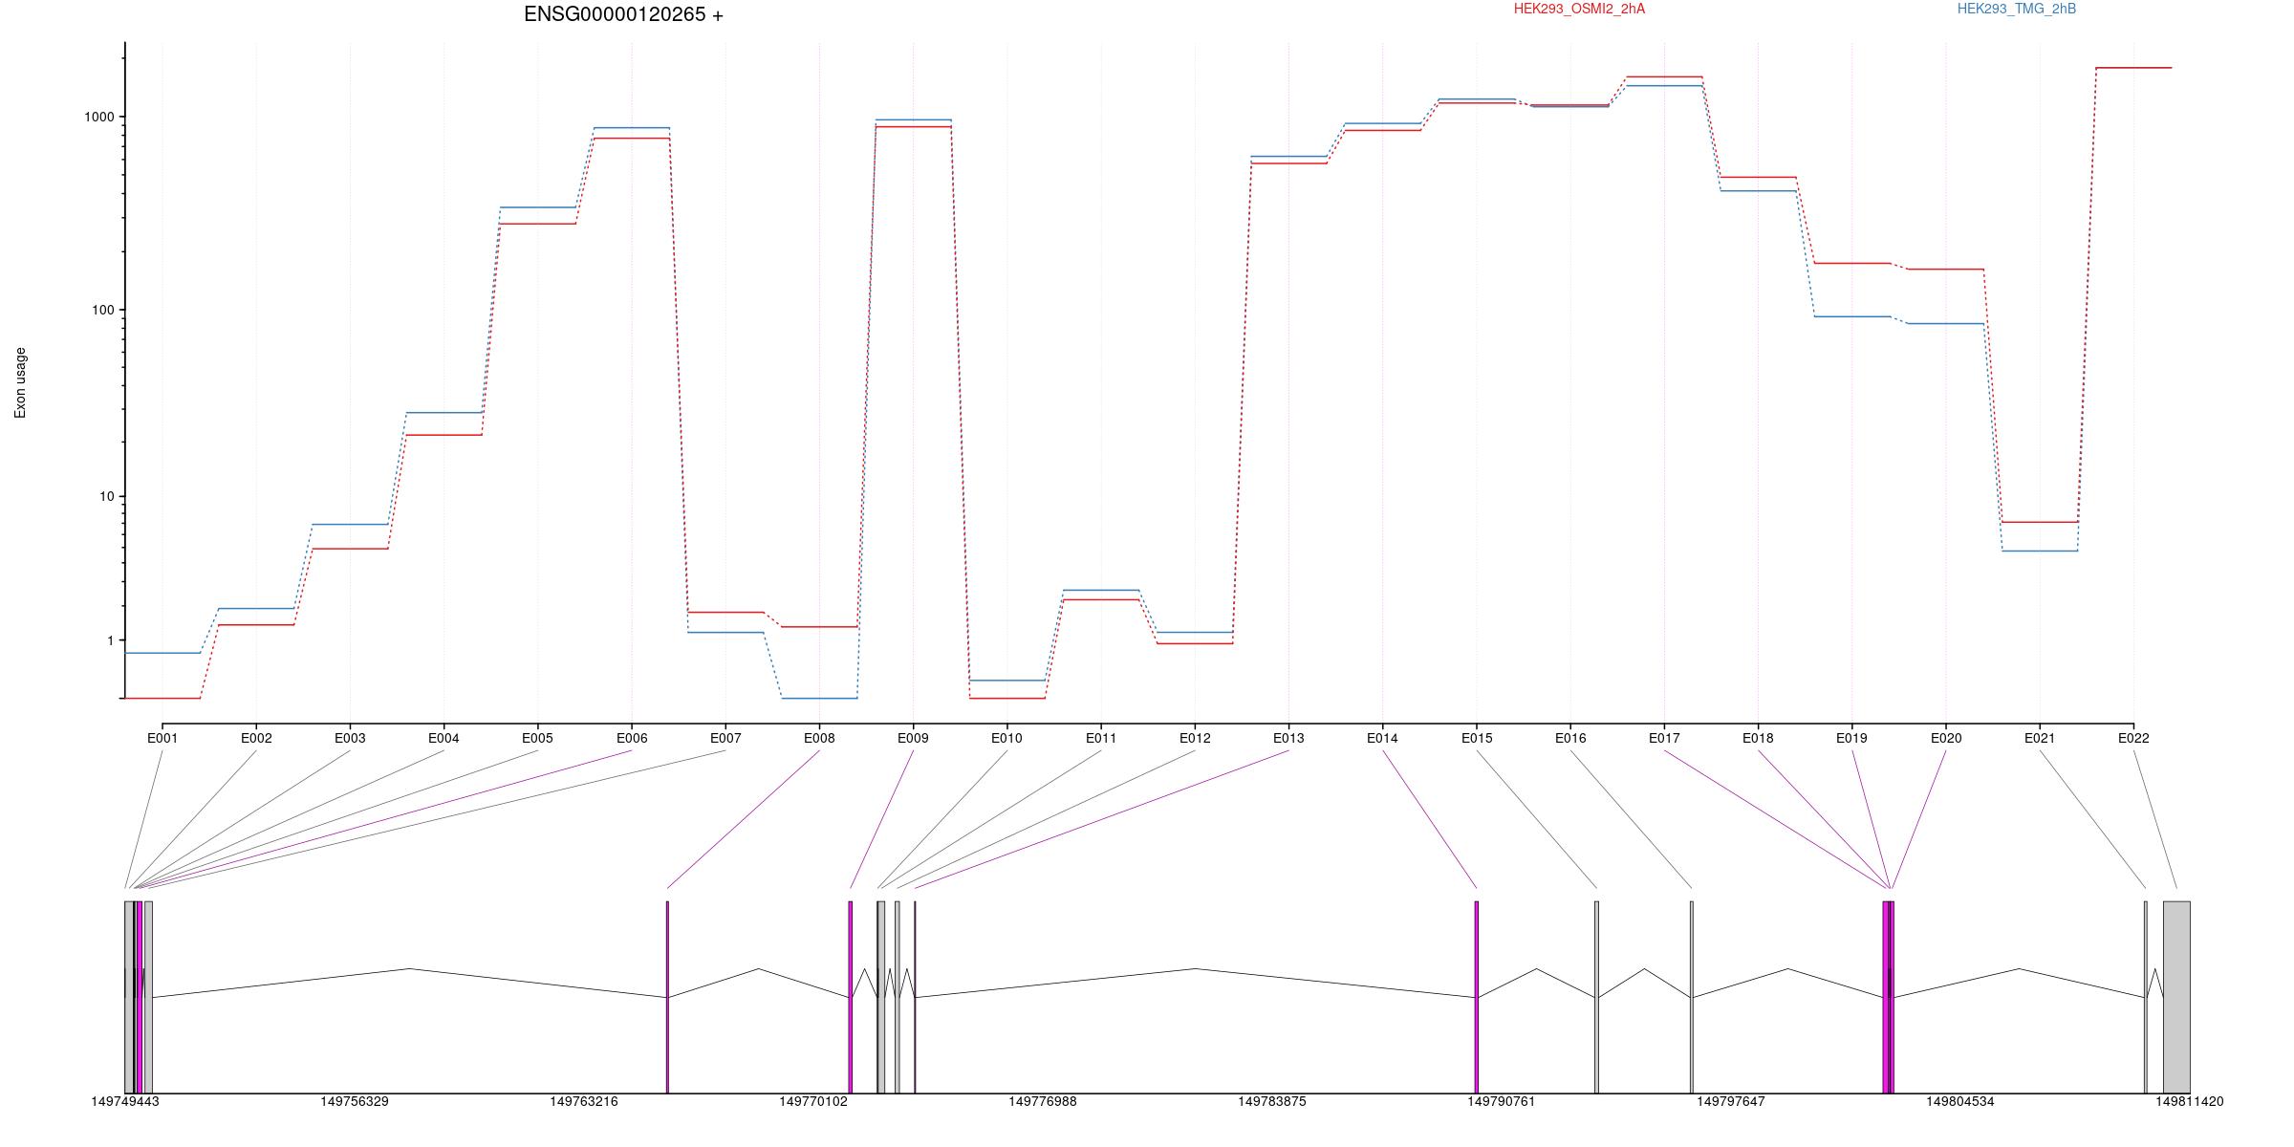The height and width of the screenshot is (1147, 2294).
Task: Click the red usage line above E021
Action: coord(2040,522)
